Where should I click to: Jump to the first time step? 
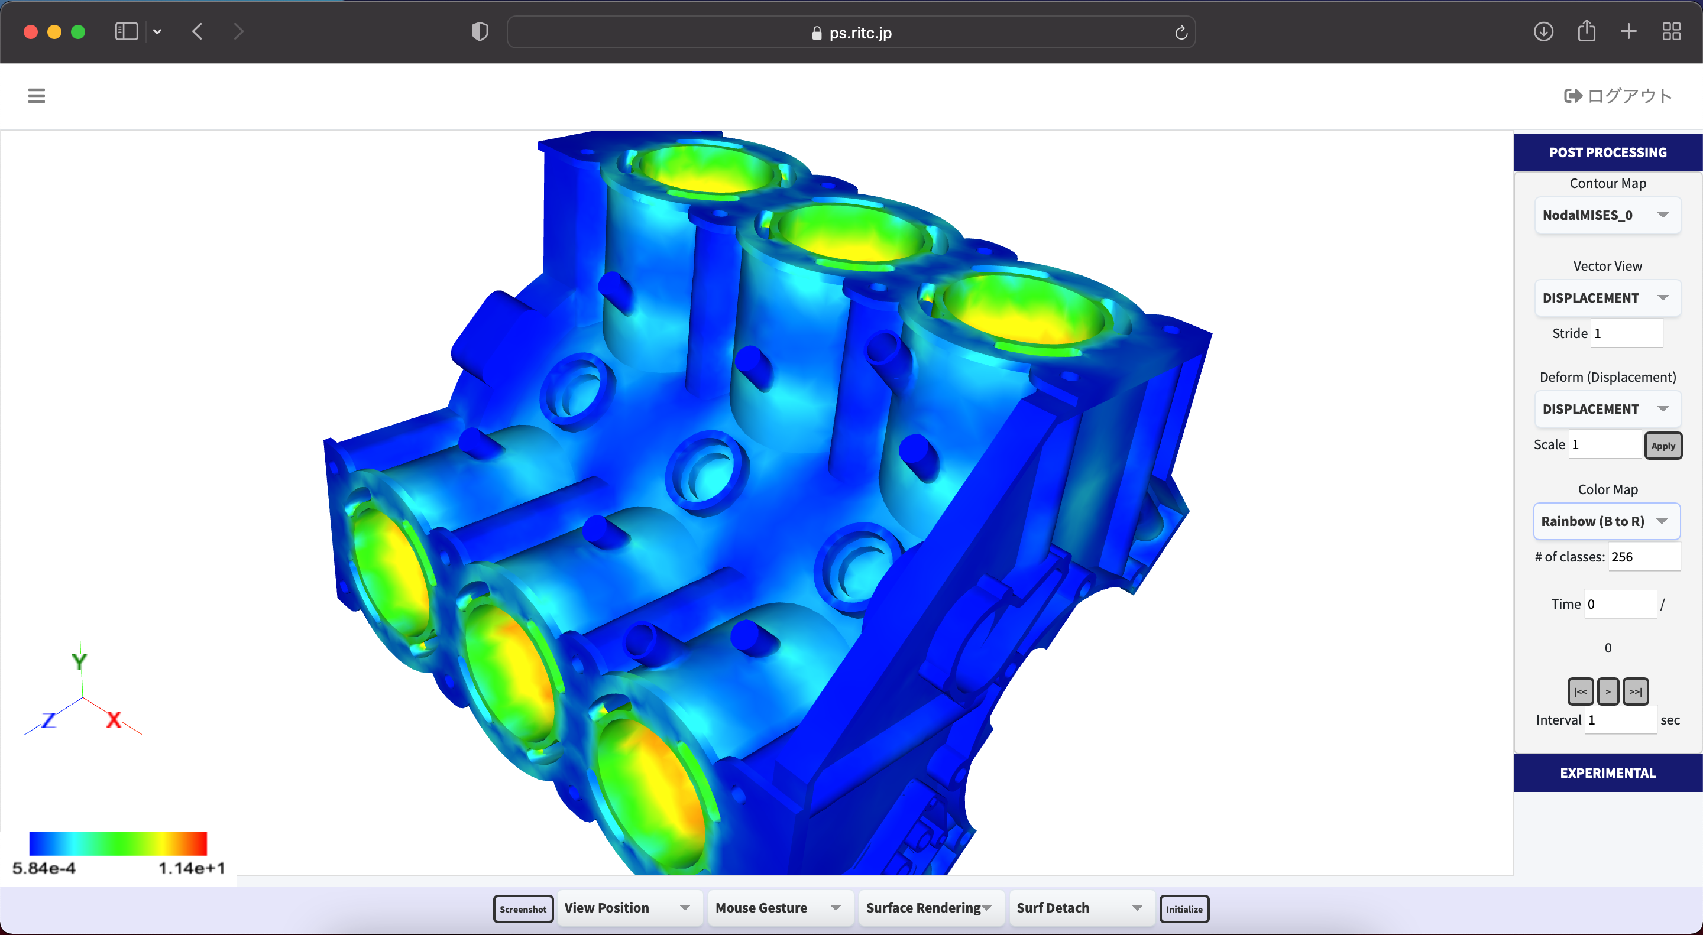click(1581, 690)
